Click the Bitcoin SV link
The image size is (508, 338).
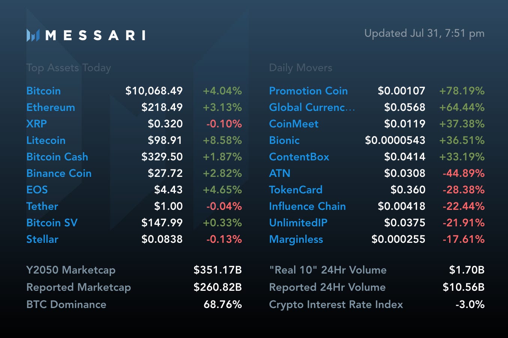(52, 223)
